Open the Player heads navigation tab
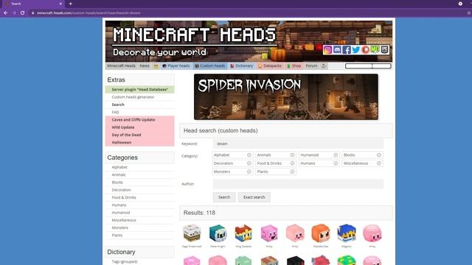472x265 pixels. coord(176,66)
